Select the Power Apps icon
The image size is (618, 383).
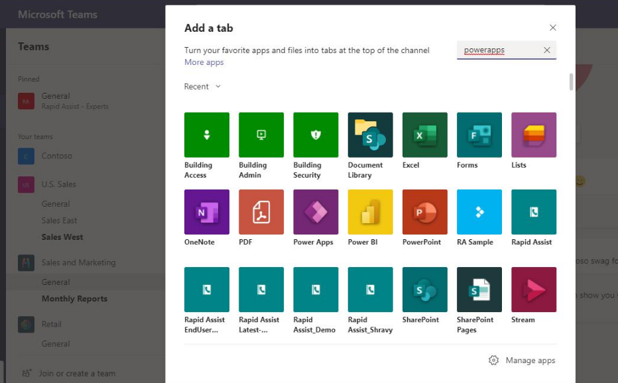click(x=316, y=212)
